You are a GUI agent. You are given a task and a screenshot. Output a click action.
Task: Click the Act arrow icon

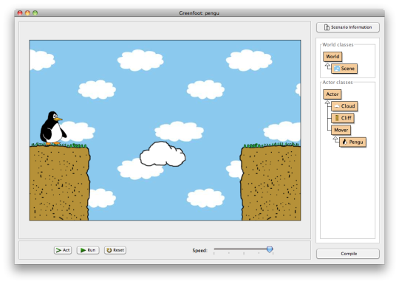pos(58,250)
